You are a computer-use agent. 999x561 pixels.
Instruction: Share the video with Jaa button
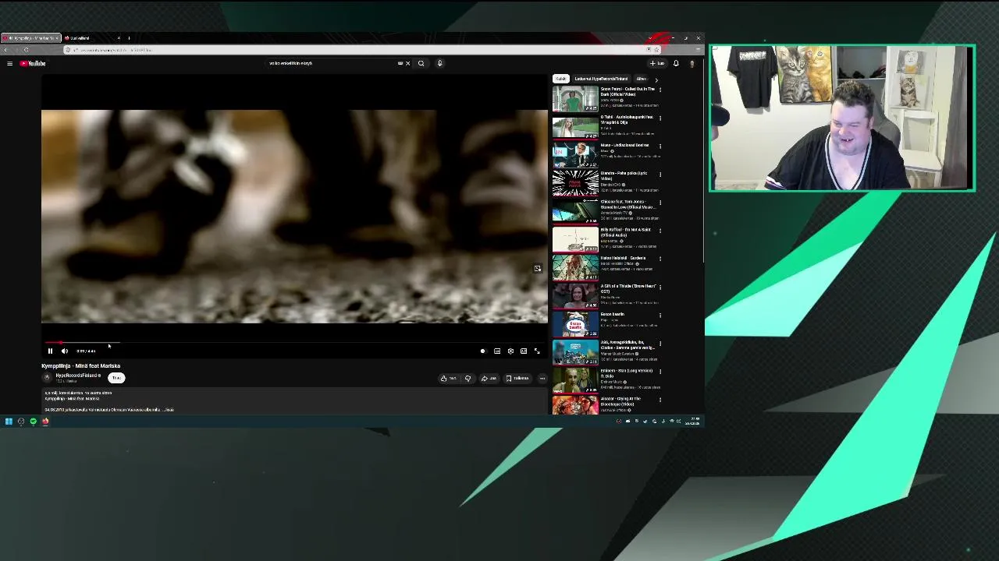[489, 379]
